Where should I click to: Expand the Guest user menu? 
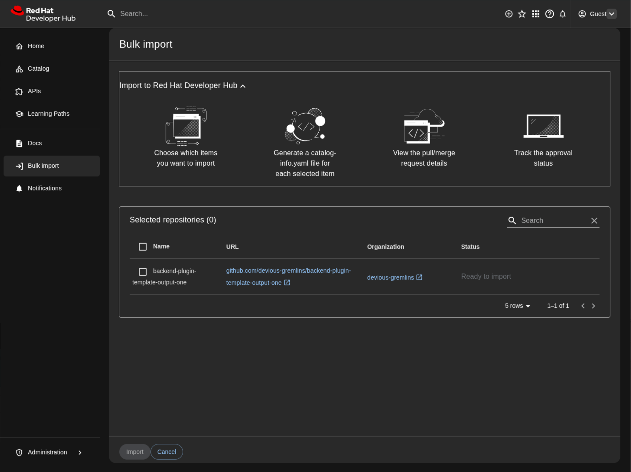coord(611,14)
